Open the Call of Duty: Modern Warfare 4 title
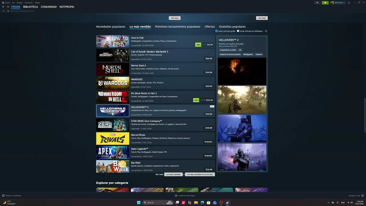Image resolution: width=366 pixels, height=206 pixels. pyautogui.click(x=150, y=52)
